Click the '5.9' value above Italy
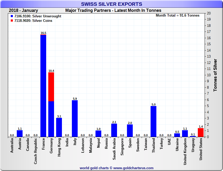Viewport: 223px width, 171px height. click(75, 99)
